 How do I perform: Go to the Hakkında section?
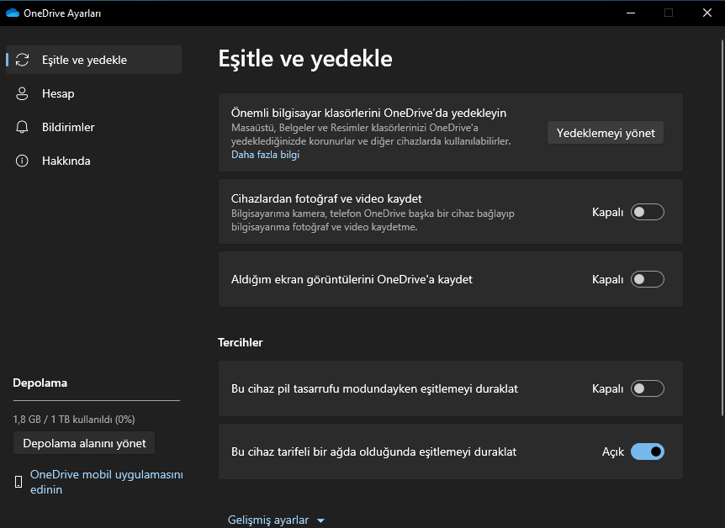[x=66, y=161]
